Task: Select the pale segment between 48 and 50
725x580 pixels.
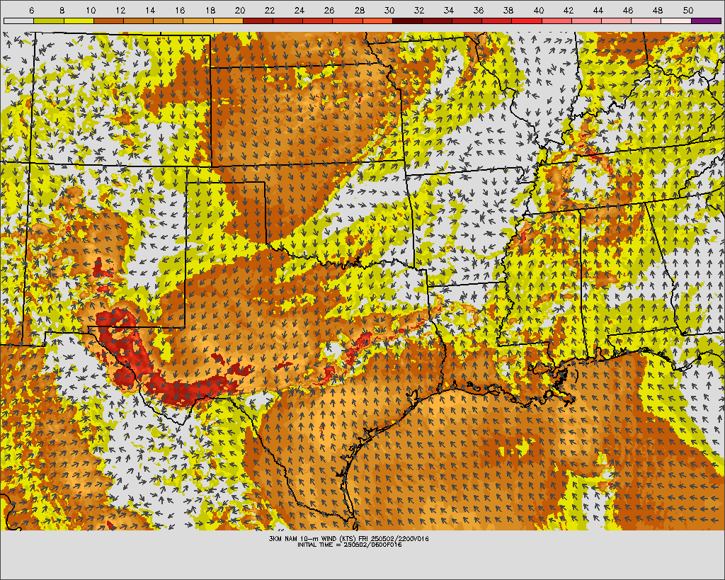Action: click(676, 21)
